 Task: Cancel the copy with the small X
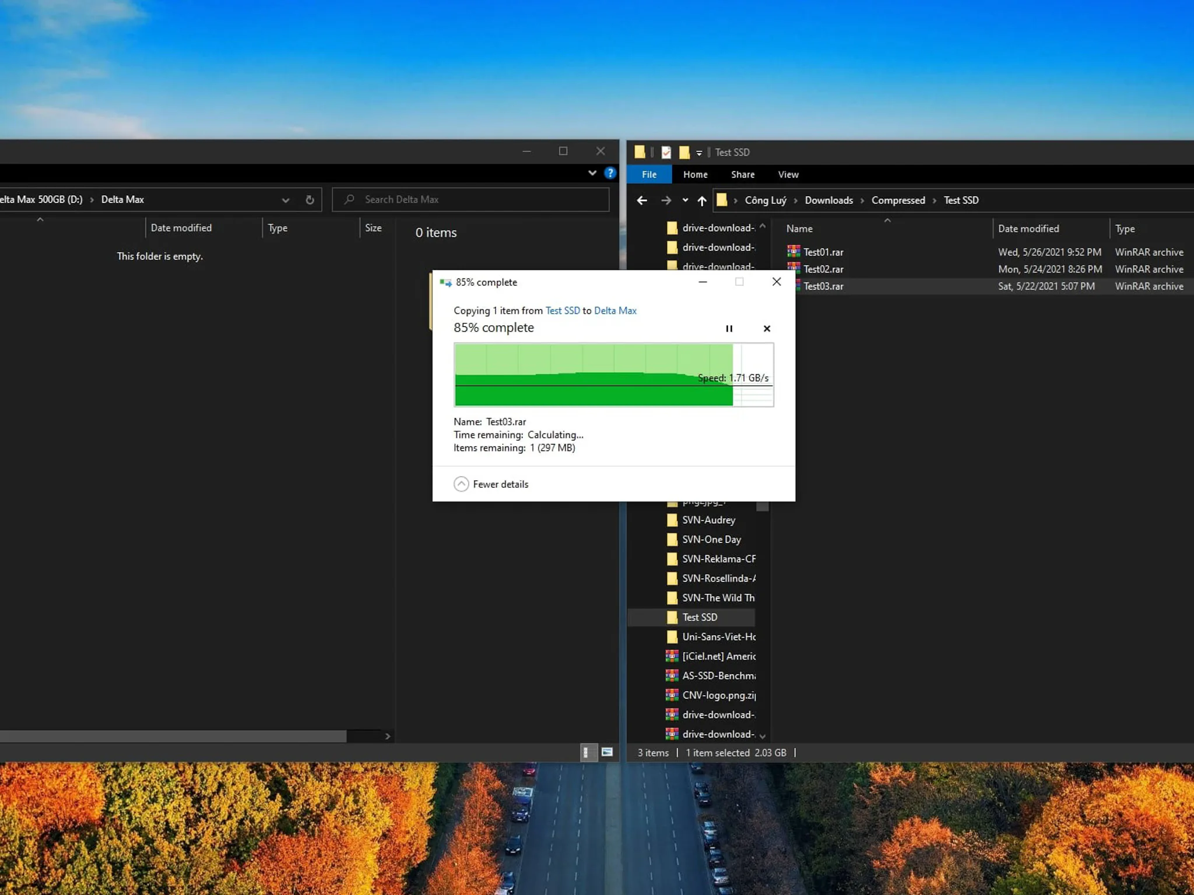point(767,329)
